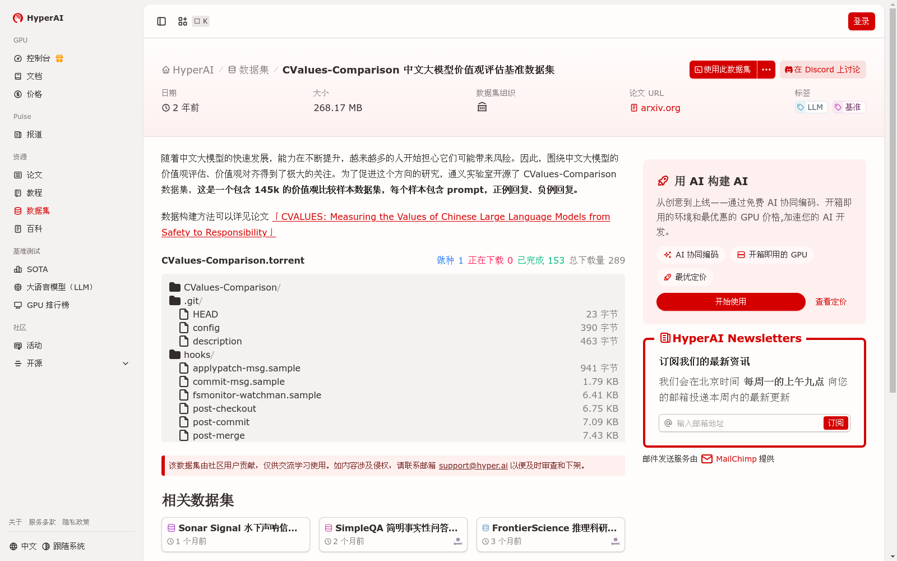This screenshot has height=561, width=897.
Task: Click the CValues-Comparison folder row
Action: click(x=393, y=287)
